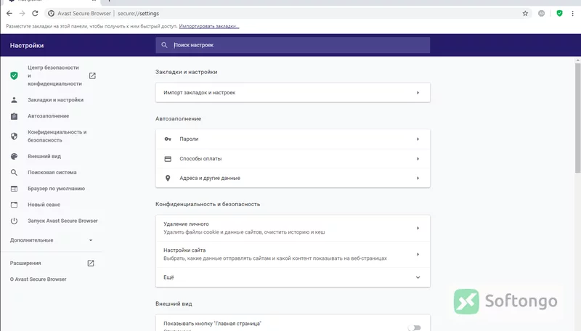Click palette icon beside Внешний вид
Screen dimensions: 581x331
[14, 156]
